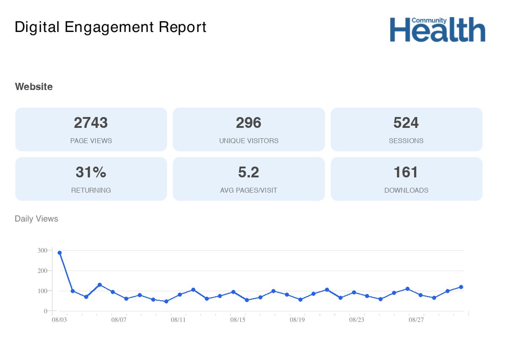Screen dimensions: 505x348
Task: Click the Website section heading
Action: coord(34,87)
